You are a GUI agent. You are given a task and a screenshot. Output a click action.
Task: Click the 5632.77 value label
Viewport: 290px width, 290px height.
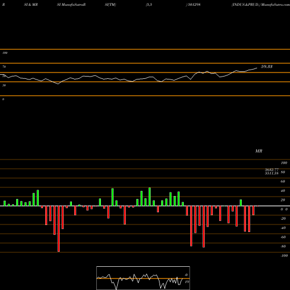click(271, 170)
